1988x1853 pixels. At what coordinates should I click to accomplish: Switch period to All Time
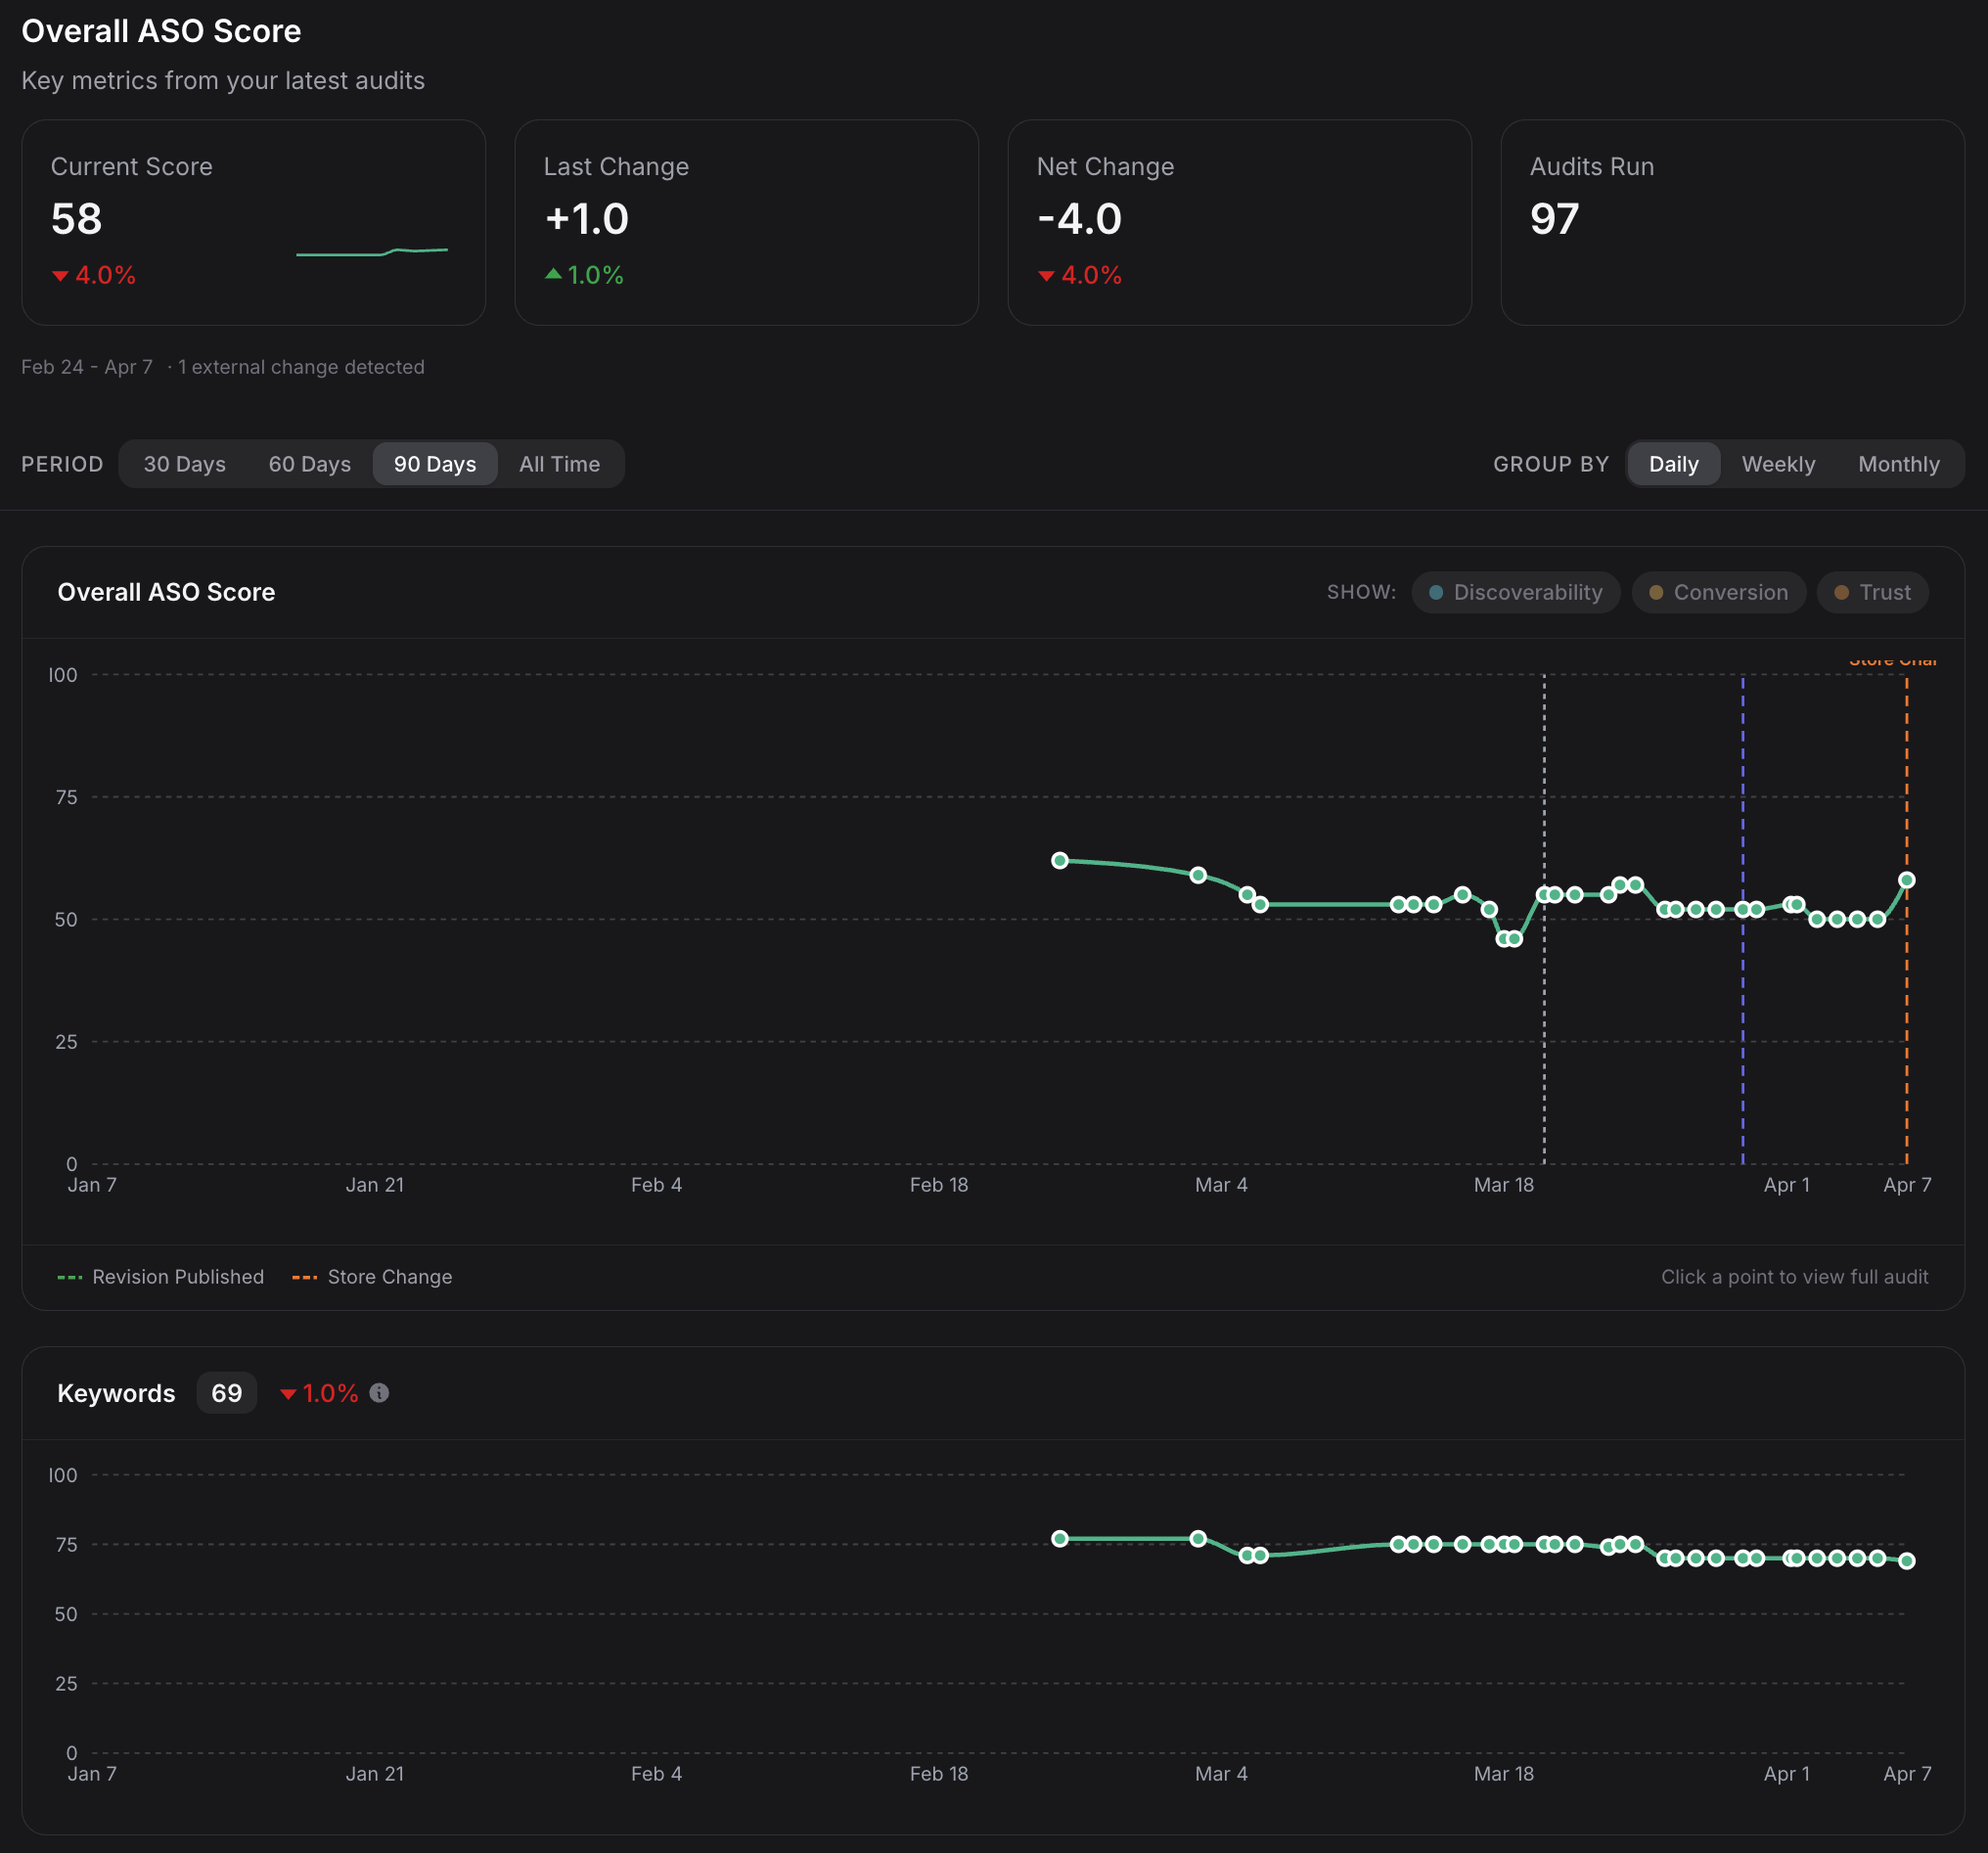[x=559, y=464]
